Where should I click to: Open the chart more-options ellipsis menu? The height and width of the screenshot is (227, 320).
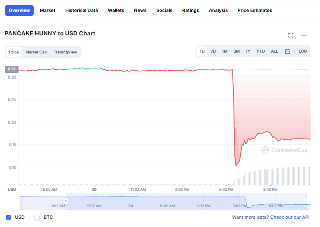[304, 35]
